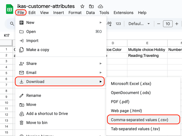Increase font size with plus button
Image resolution: width=182 pixels, height=136 pixels.
click(177, 24)
